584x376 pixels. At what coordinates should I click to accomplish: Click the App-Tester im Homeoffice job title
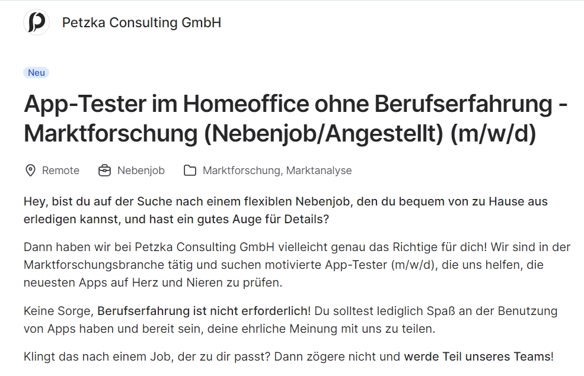[x=296, y=118]
